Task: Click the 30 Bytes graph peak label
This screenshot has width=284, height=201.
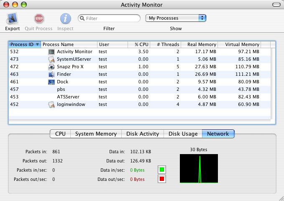Action: (199, 149)
